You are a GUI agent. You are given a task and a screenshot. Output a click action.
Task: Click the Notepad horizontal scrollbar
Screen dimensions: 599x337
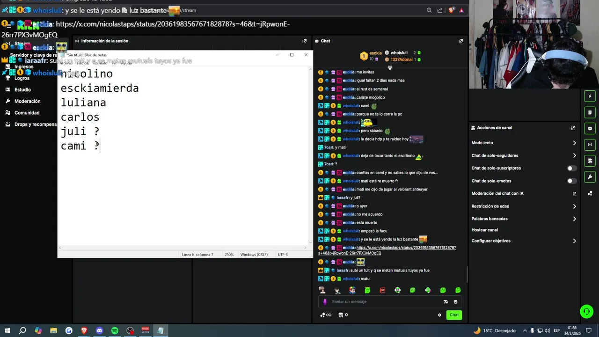point(183,248)
